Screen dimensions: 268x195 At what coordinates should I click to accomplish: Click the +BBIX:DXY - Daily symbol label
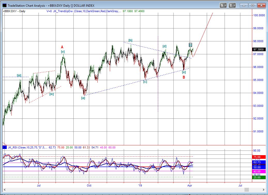(x=14, y=11)
